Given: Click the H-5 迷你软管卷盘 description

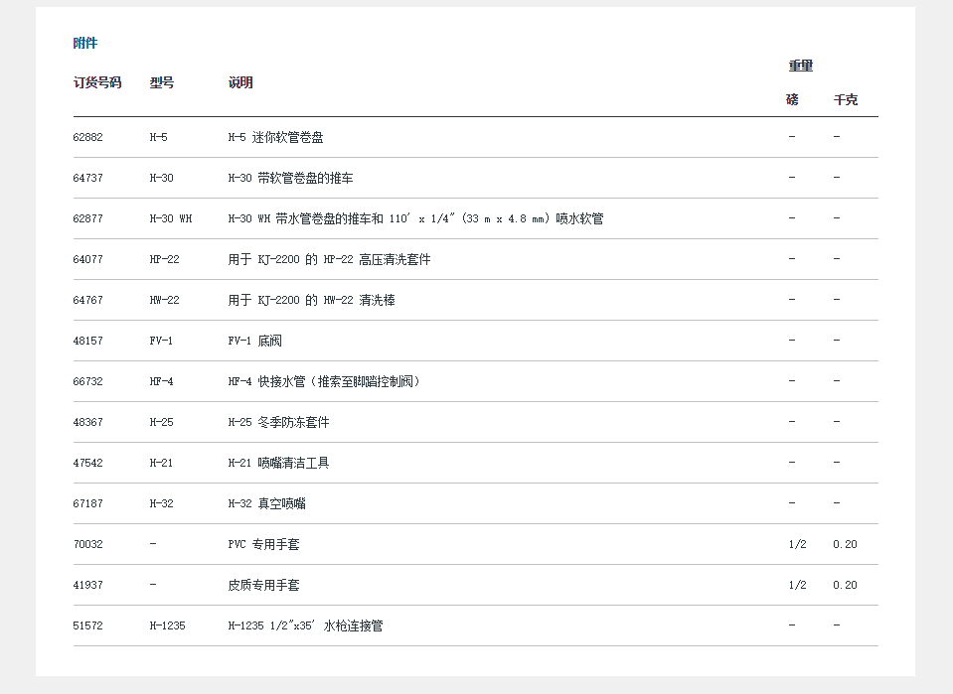Looking at the screenshot, I should pos(275,137).
